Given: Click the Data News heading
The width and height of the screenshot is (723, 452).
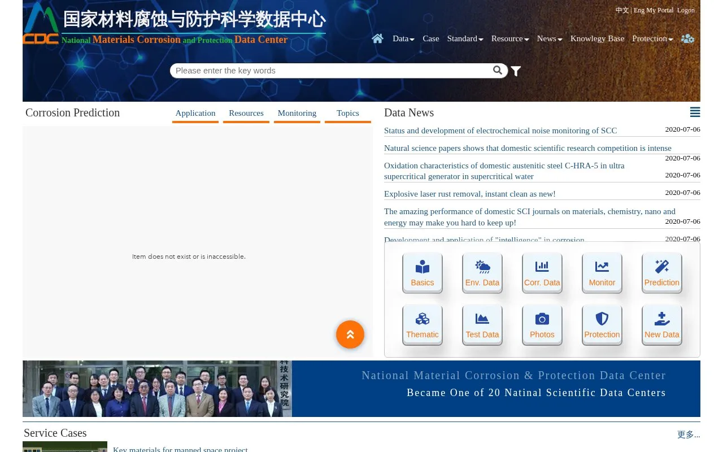Looking at the screenshot, I should tap(409, 112).
